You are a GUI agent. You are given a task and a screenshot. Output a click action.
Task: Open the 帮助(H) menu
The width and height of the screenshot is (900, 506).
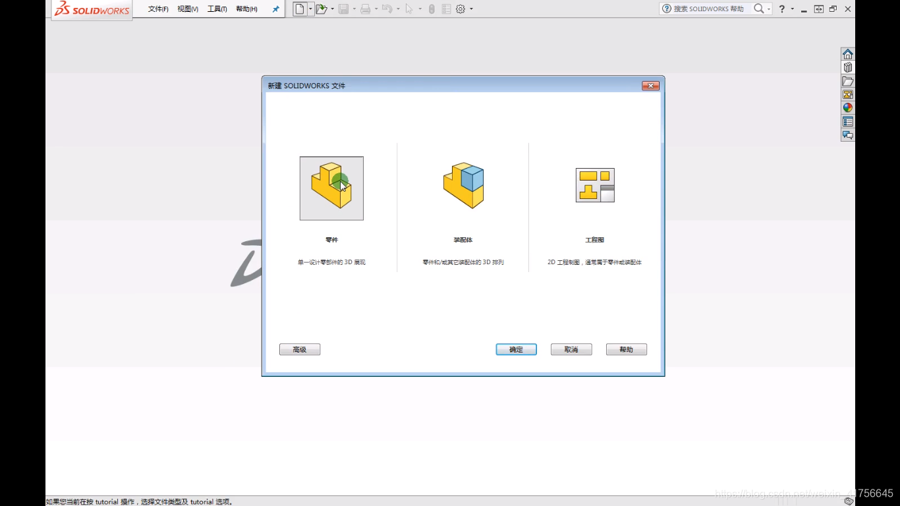pyautogui.click(x=246, y=9)
